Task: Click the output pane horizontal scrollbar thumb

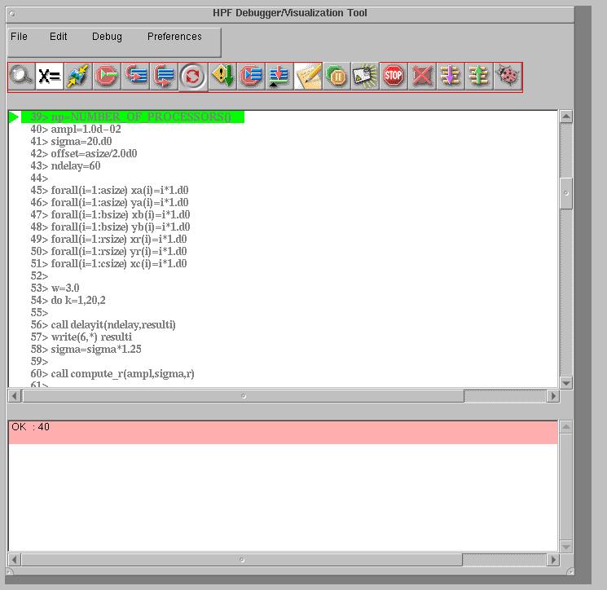Action: (242, 559)
